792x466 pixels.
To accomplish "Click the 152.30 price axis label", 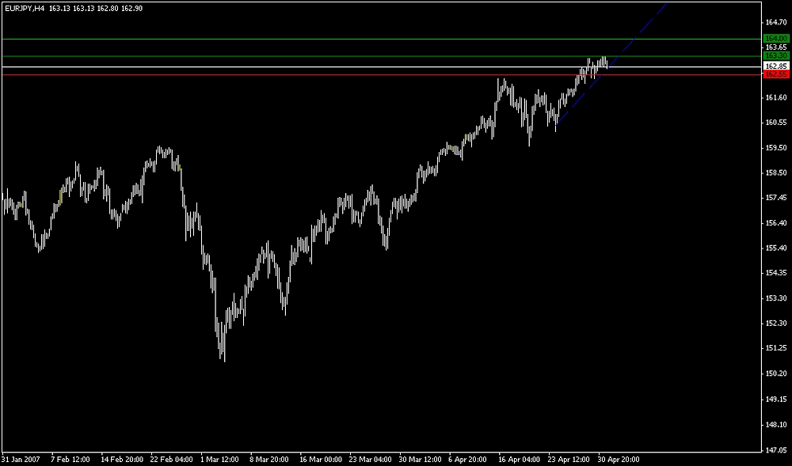I will [x=776, y=324].
